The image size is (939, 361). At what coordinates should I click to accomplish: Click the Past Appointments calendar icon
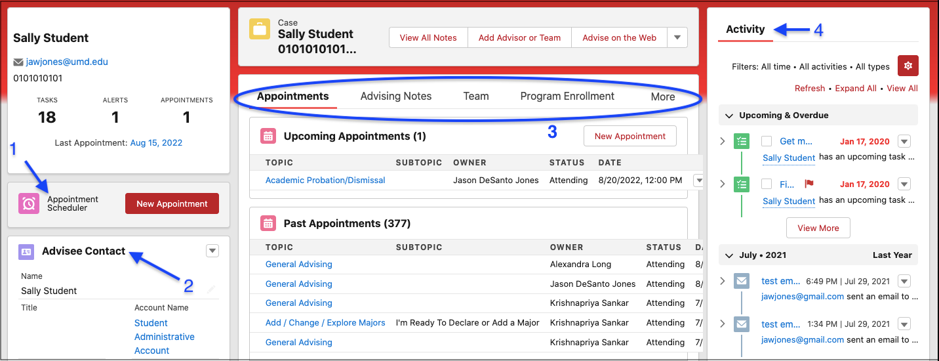[268, 223]
